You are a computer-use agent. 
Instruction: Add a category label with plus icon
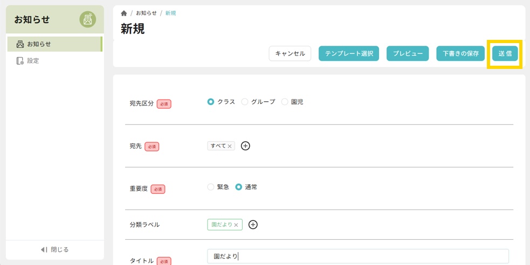[253, 225]
